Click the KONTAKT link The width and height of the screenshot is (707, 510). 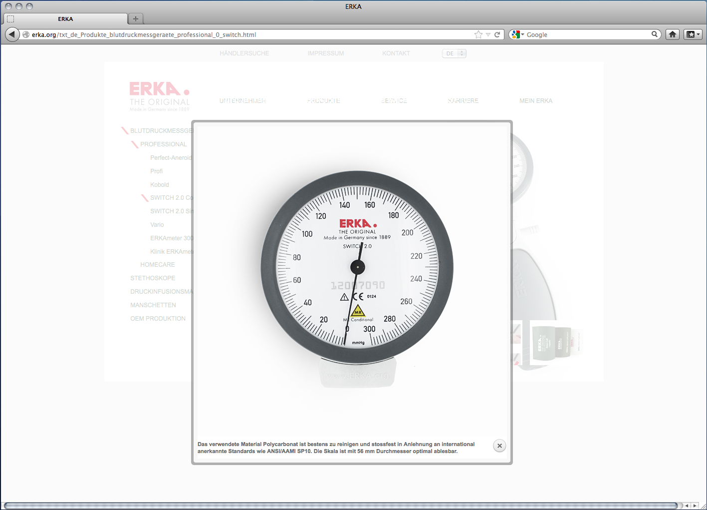click(x=396, y=53)
